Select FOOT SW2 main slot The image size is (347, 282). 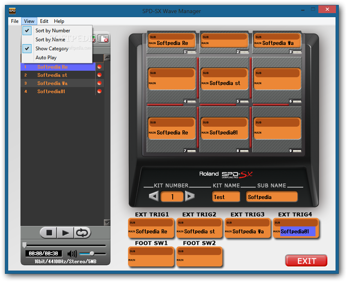click(200, 260)
